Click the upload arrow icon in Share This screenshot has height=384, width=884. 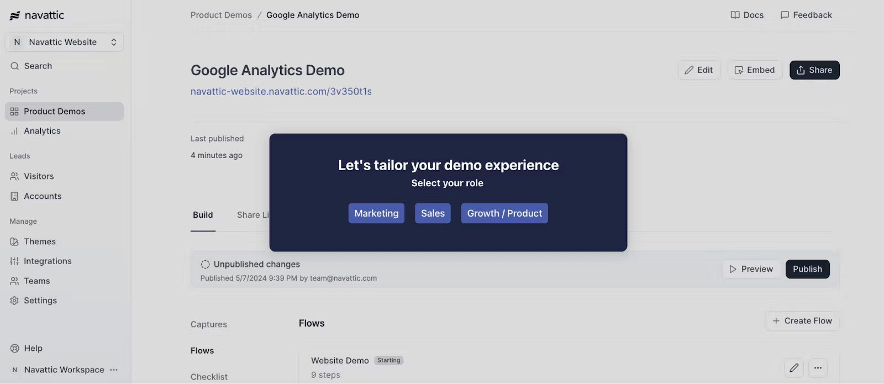point(801,70)
